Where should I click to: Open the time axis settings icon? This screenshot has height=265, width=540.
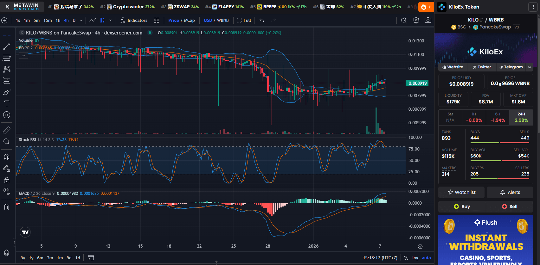coord(420,247)
